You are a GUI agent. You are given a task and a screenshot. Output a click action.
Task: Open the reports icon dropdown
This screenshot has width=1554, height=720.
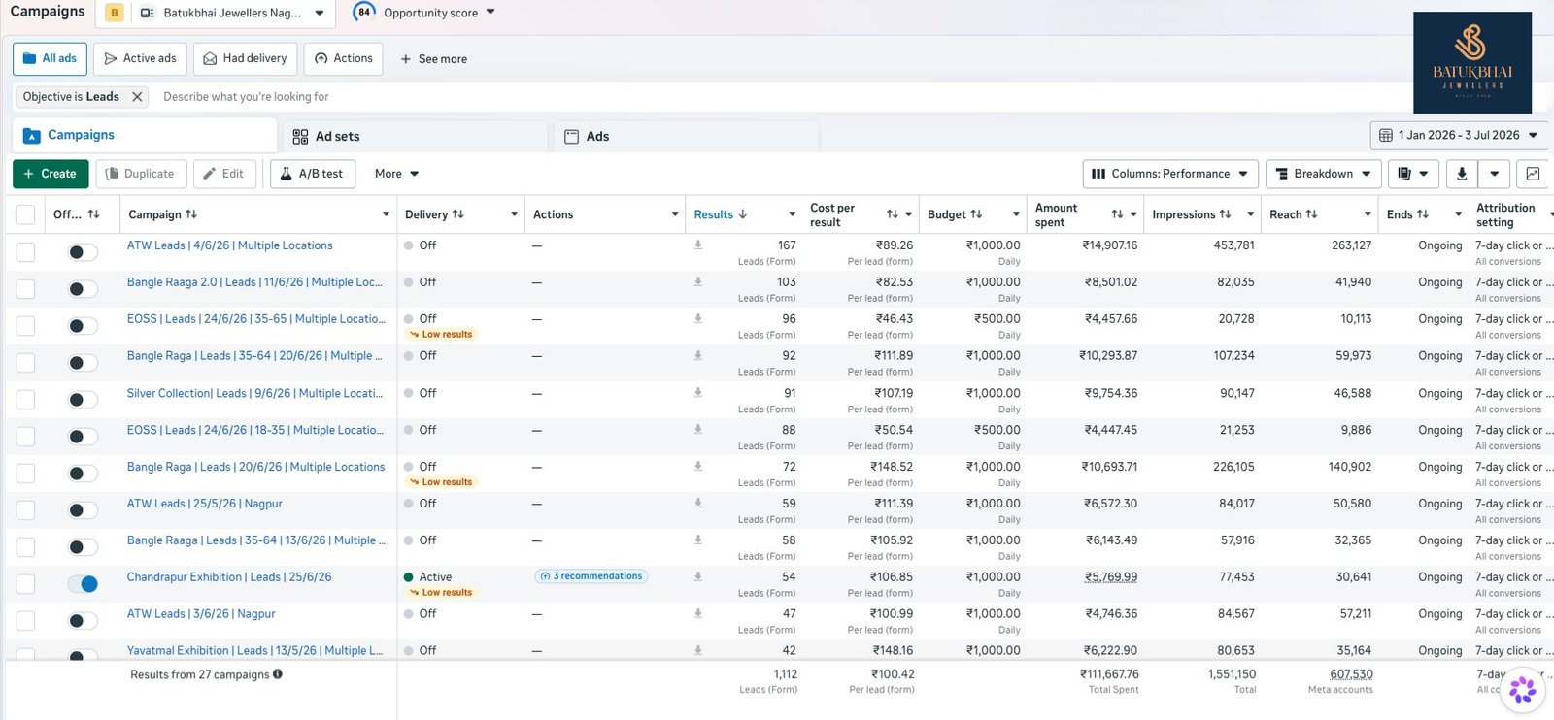click(1412, 174)
